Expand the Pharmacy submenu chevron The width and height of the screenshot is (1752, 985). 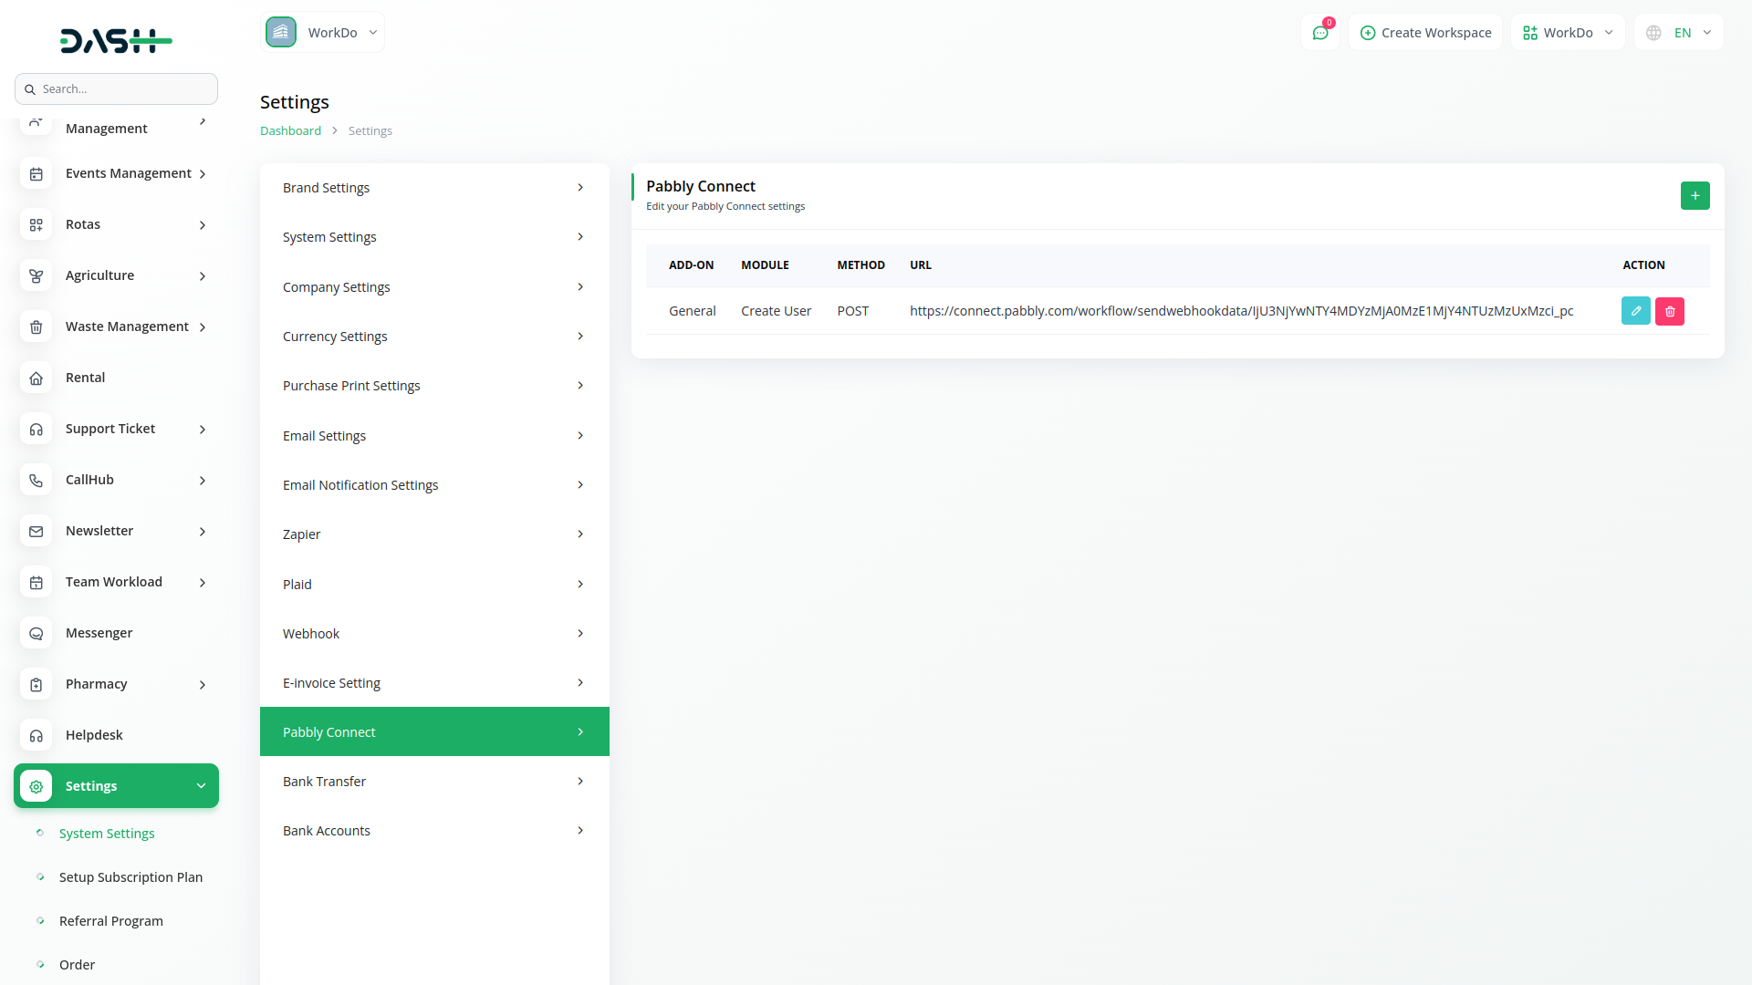click(x=203, y=685)
